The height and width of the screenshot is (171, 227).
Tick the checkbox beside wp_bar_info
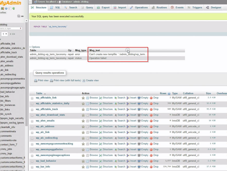pyautogui.click(x=32, y=167)
